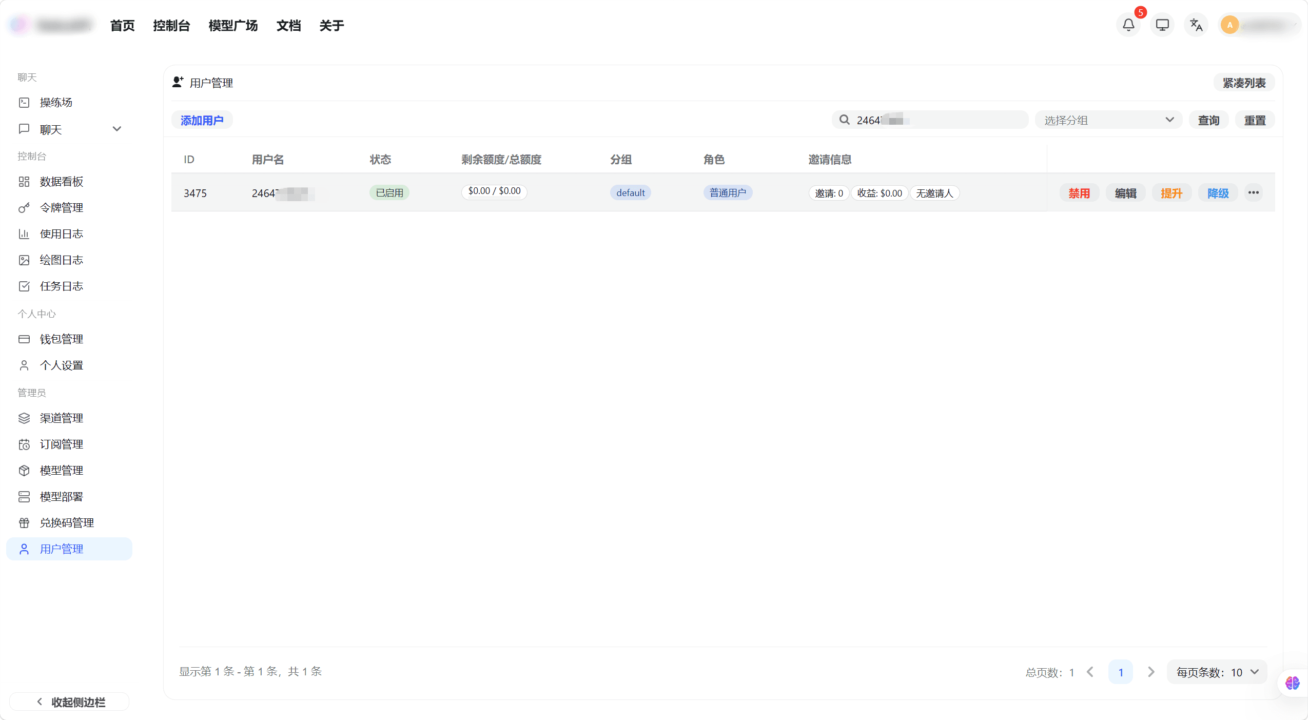Toggle the 紧凑列表 compact list view
Image resolution: width=1308 pixels, height=720 pixels.
(1243, 83)
